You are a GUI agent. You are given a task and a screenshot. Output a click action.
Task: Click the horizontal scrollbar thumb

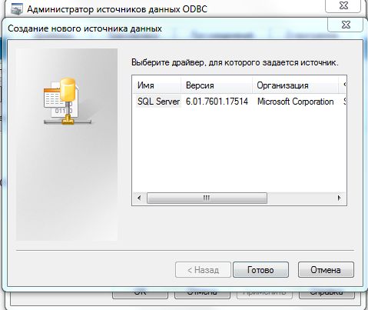(207, 198)
